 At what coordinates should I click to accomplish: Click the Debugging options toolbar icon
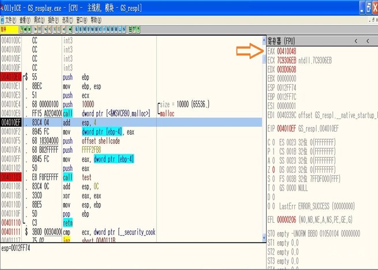click(x=130, y=29)
